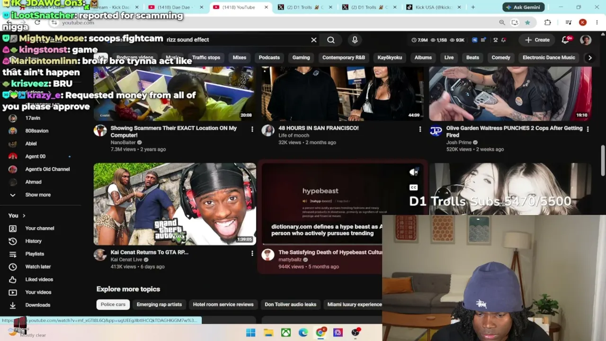Click the page vertical scrollbar
This screenshot has width=606, height=341.
coord(603,161)
